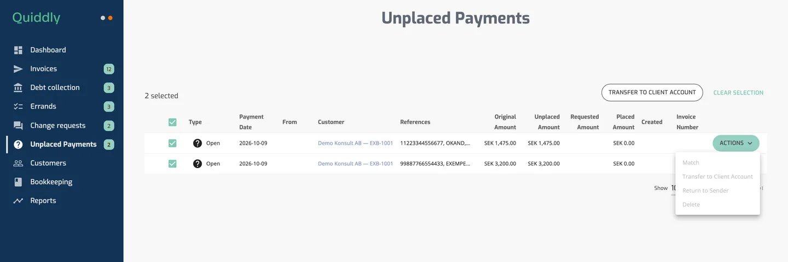Uncheck the row with reference 11223344556677
The image size is (788, 262).
tap(172, 143)
